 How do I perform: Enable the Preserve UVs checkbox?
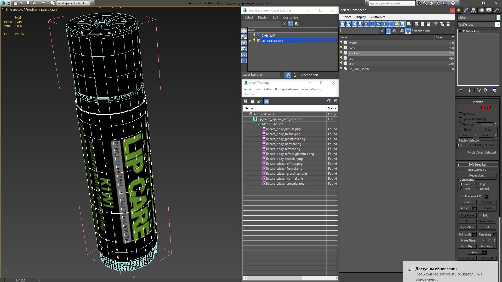pos(462,196)
